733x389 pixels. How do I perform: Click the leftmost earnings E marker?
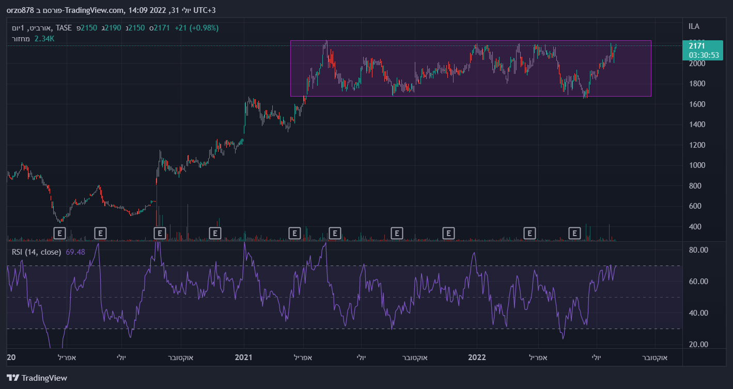click(60, 234)
